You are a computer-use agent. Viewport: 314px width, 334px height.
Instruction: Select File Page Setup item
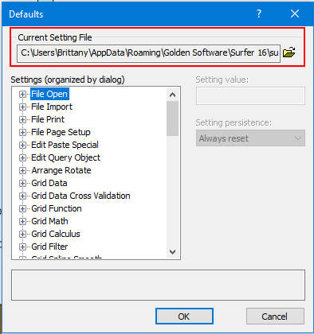pyautogui.click(x=61, y=132)
